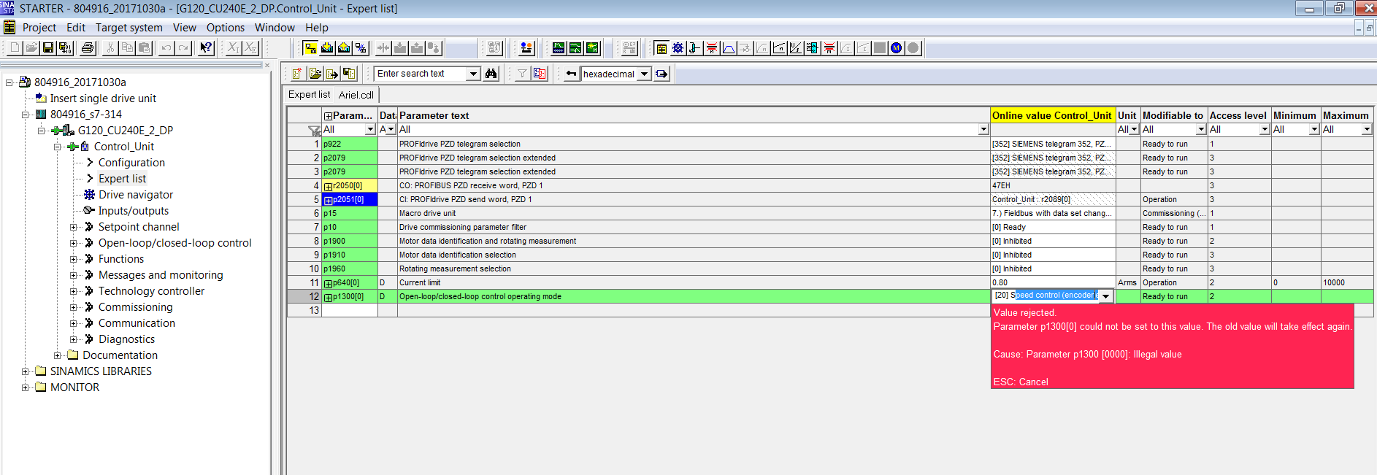Open the Target system menu
This screenshot has width=1377, height=475.
129,28
